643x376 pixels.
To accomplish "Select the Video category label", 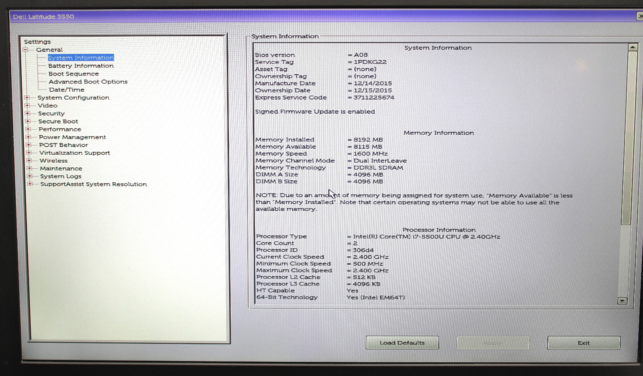I will point(47,106).
